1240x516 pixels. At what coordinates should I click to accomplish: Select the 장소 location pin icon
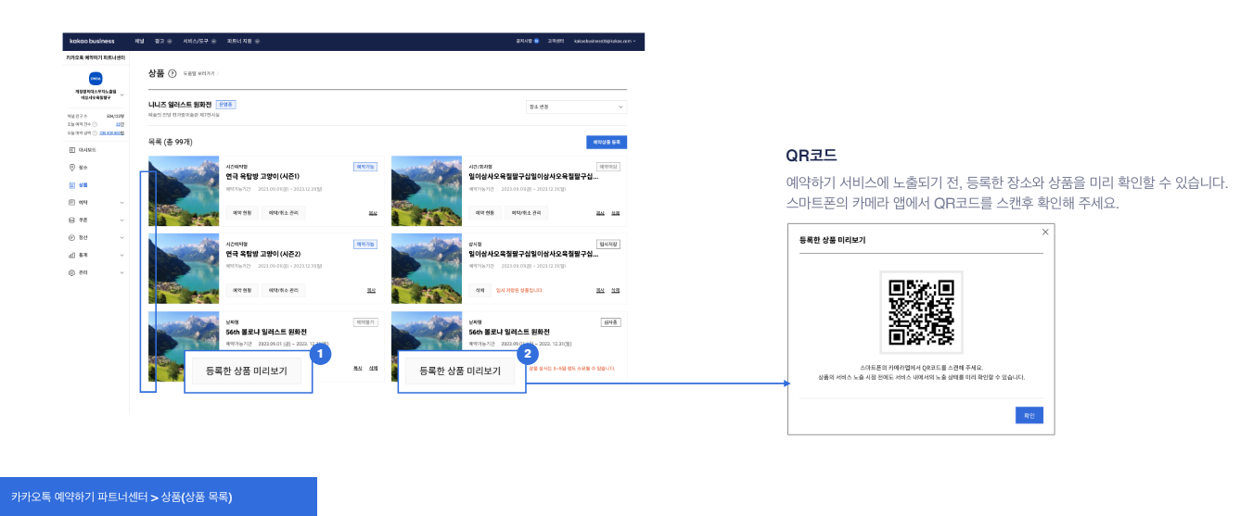pos(72,167)
